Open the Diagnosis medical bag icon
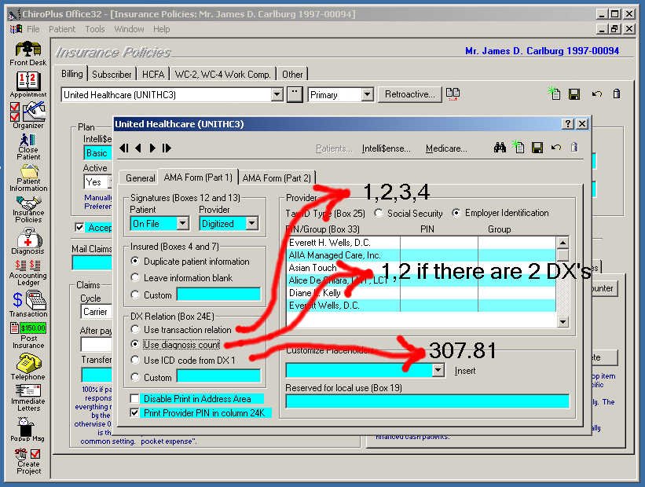The width and height of the screenshot is (645, 487). pyautogui.click(x=28, y=241)
